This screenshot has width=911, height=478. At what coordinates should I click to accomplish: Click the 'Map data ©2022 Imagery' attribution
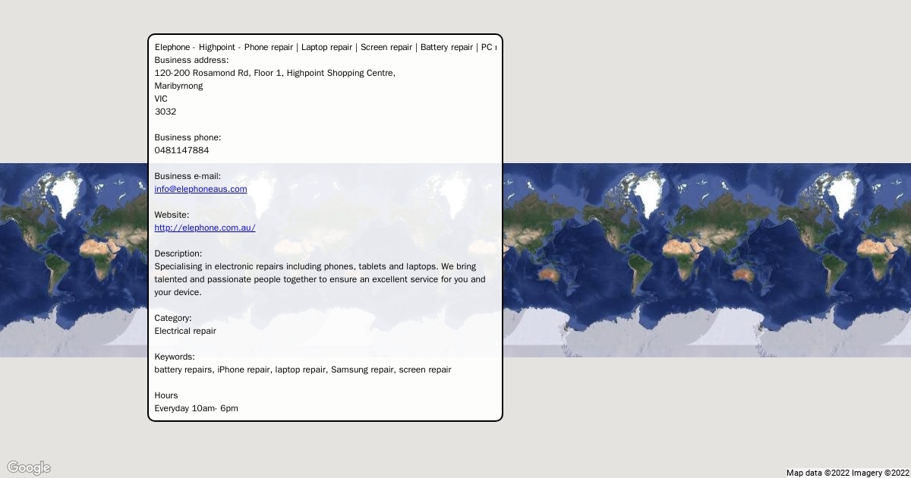click(x=847, y=473)
